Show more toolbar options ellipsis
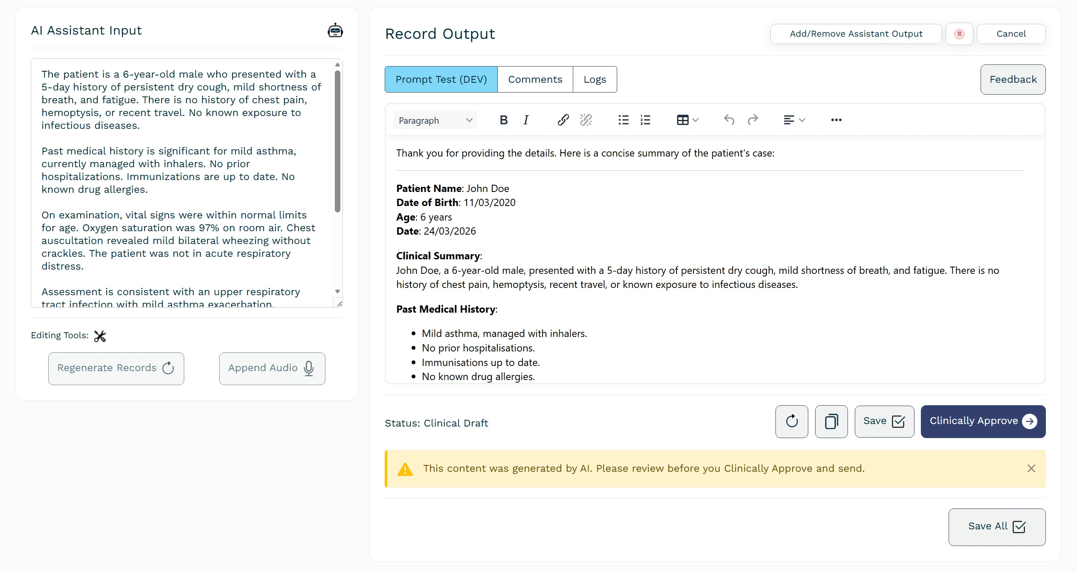This screenshot has height=572, width=1077. coord(836,120)
